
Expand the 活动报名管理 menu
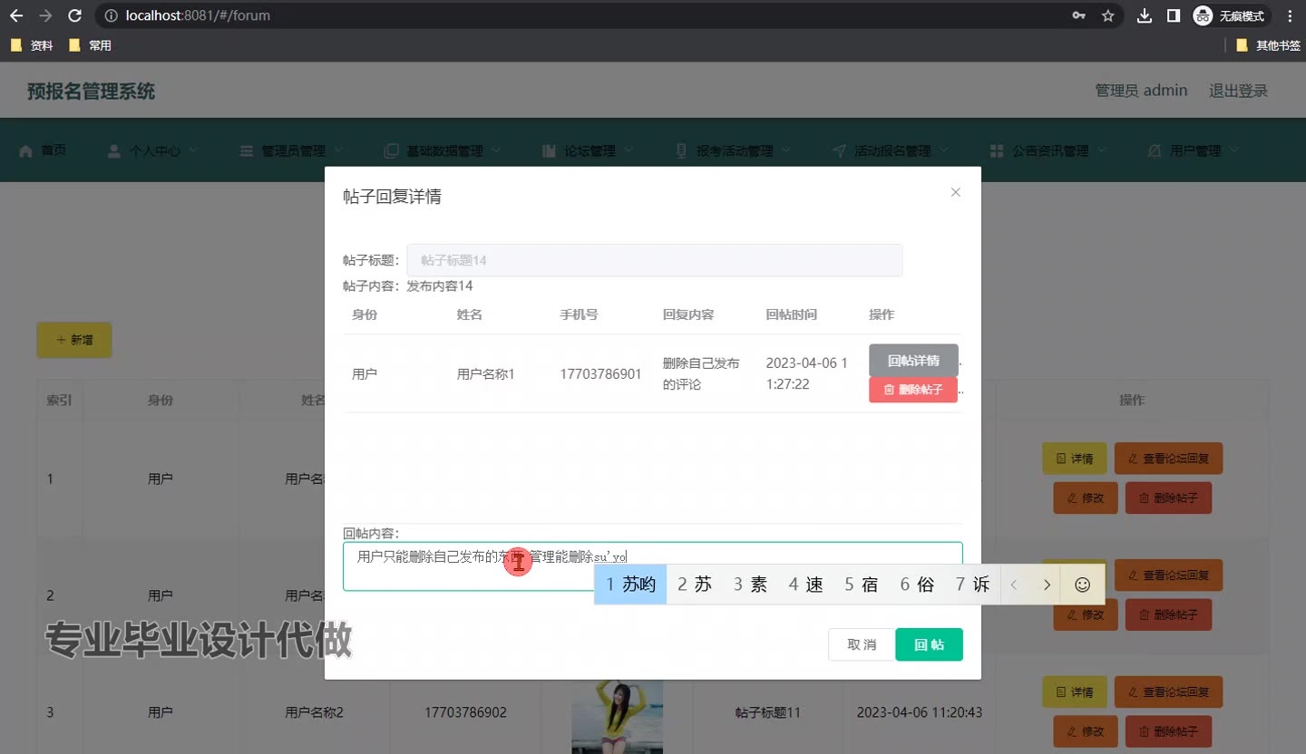(891, 150)
